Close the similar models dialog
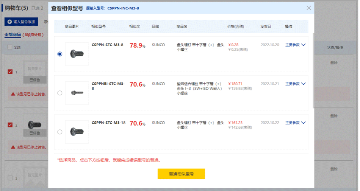 (x=309, y=8)
